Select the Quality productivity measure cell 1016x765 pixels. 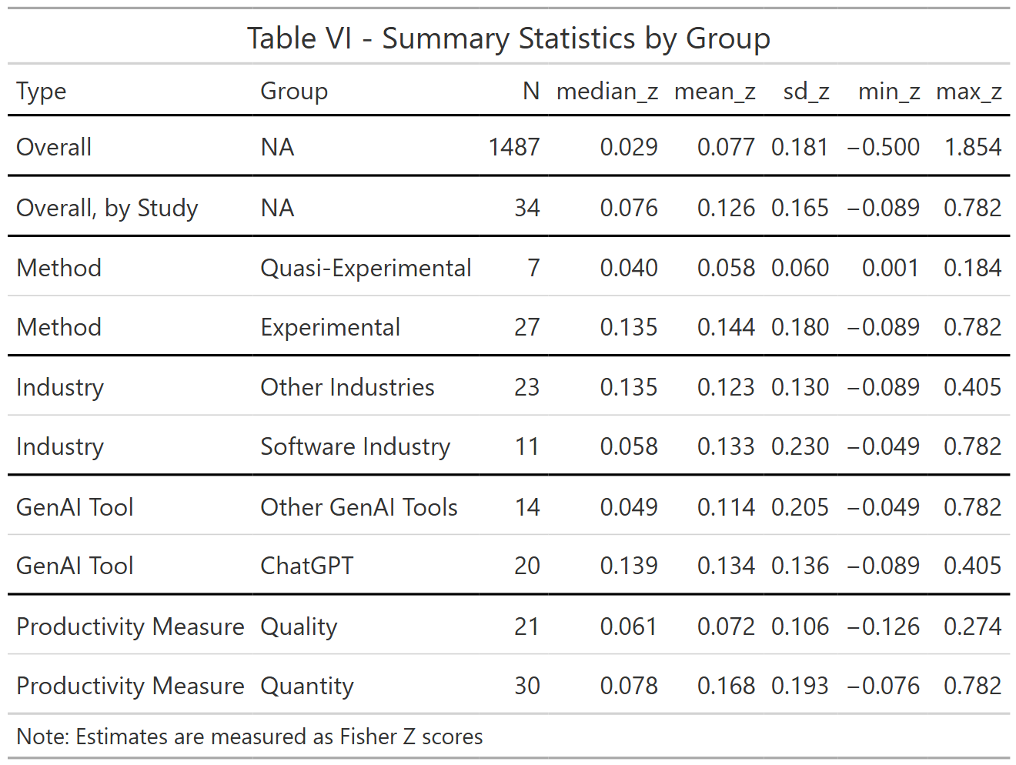(x=299, y=627)
